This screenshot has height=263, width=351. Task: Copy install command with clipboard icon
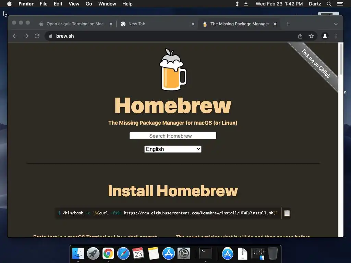(287, 213)
